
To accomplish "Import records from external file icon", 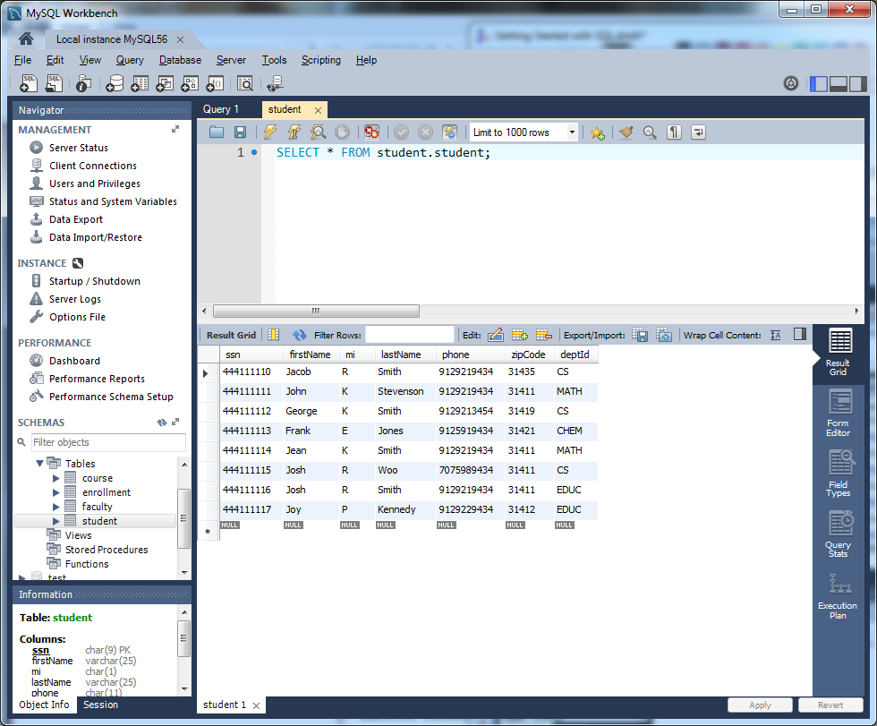I will pos(664,335).
